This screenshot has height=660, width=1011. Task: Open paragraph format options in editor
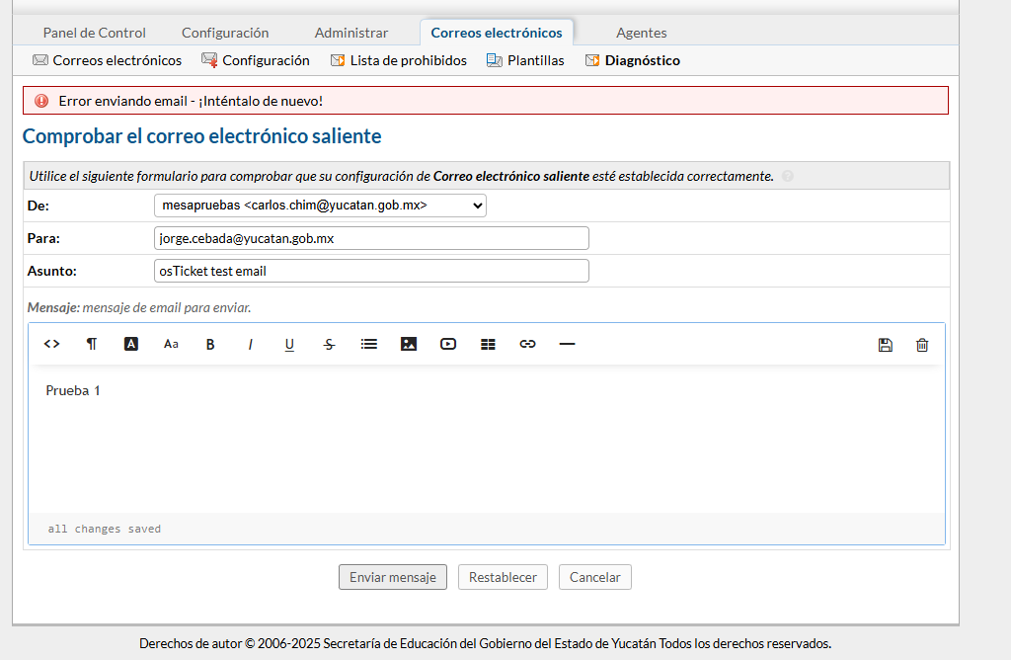click(x=92, y=344)
